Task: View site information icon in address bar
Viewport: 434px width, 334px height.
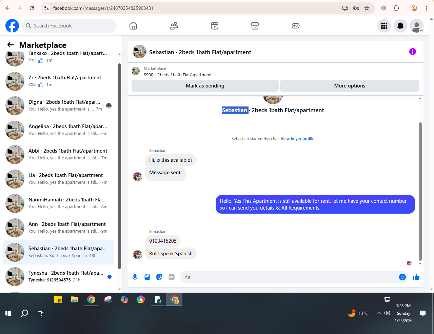Action: (x=47, y=8)
